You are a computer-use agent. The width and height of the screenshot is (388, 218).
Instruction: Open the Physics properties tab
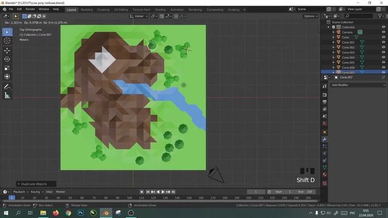click(x=325, y=153)
